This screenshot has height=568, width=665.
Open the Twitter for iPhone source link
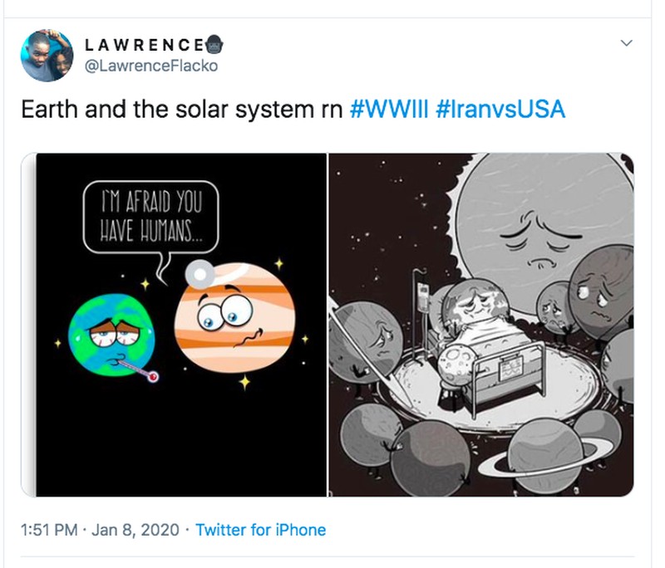(260, 530)
